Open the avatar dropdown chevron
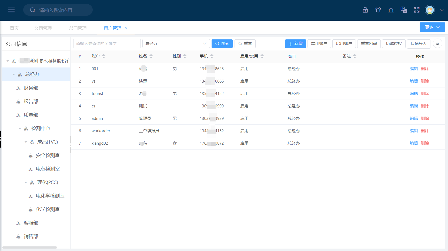The height and width of the screenshot is (251, 448). [442, 10]
